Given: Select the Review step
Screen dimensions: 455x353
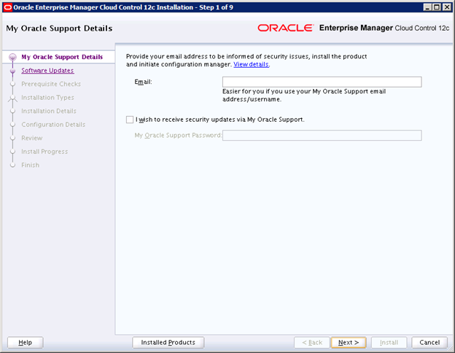Looking at the screenshot, I should pyautogui.click(x=32, y=138).
